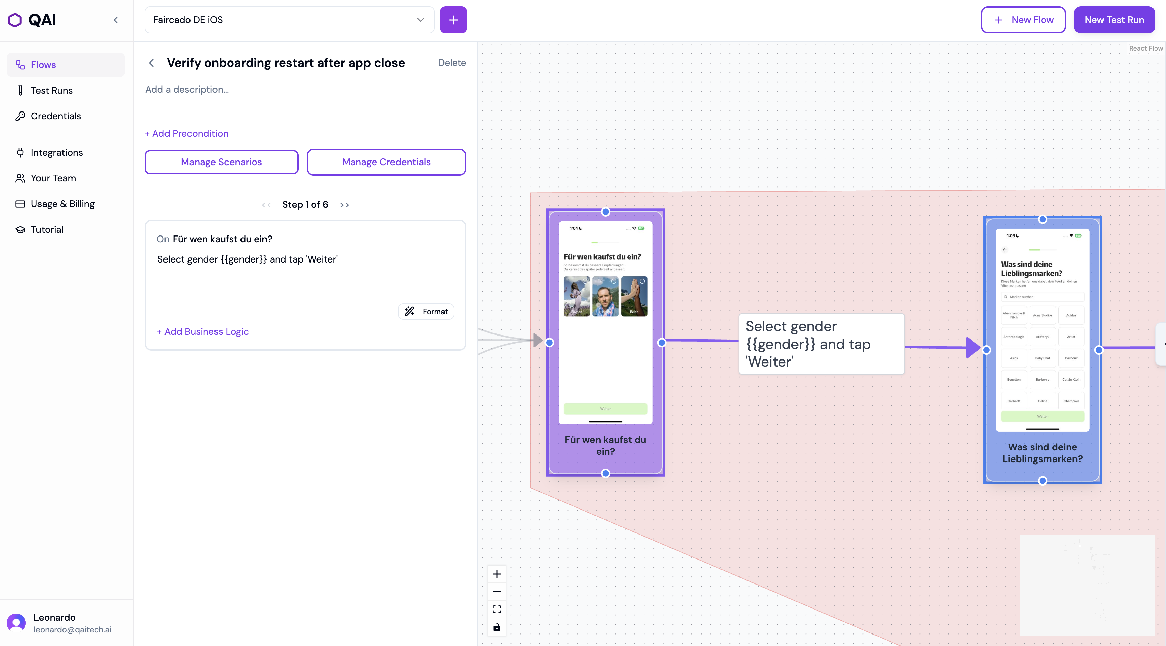Collapse sidebar with the chevron arrow
The width and height of the screenshot is (1166, 646).
tap(116, 20)
